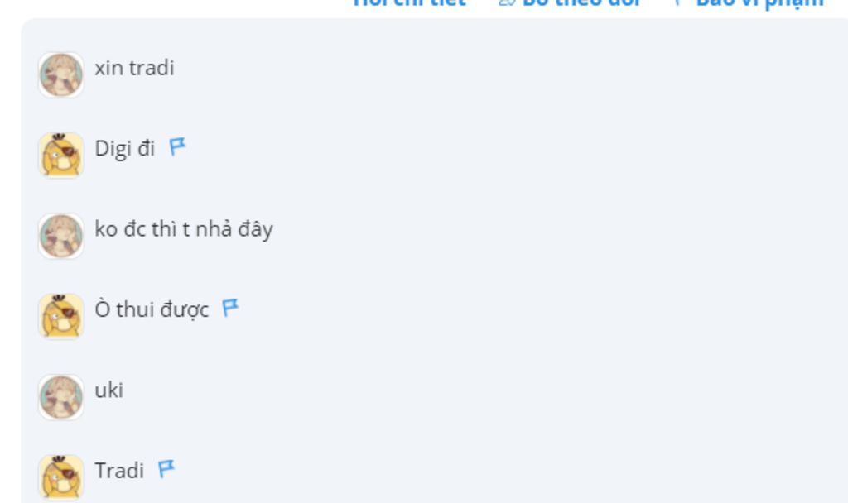Image resolution: width=848 pixels, height=503 pixels.
Task: Click the report flag beside "Digi đi"
Action: point(177,146)
